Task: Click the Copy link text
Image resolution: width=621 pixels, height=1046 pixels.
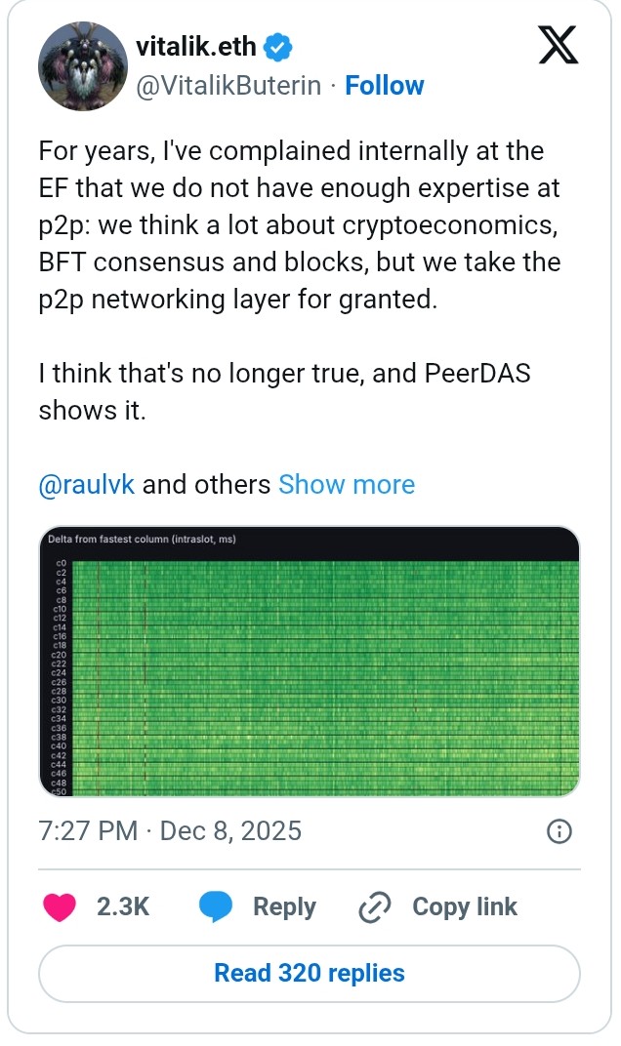Action: 465,906
